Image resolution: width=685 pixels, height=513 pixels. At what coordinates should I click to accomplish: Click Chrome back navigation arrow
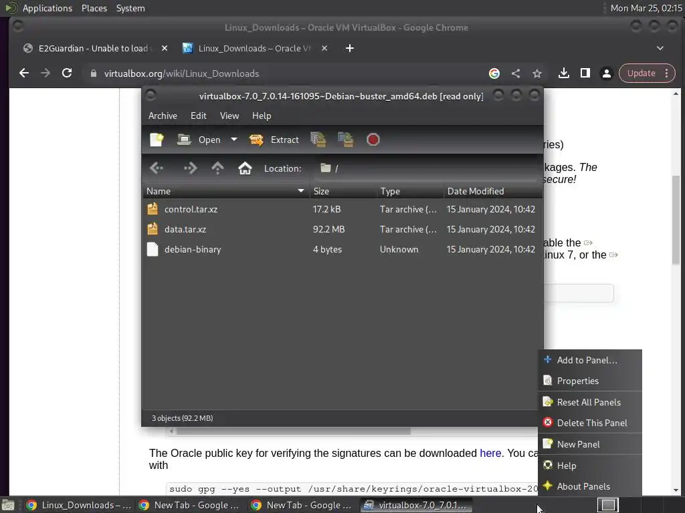24,73
